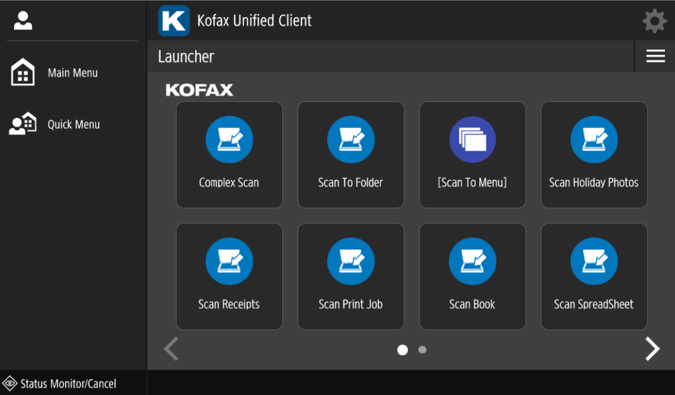This screenshot has height=395, width=675.
Task: Start the Scan Holiday Photos workflow
Action: coord(594,141)
